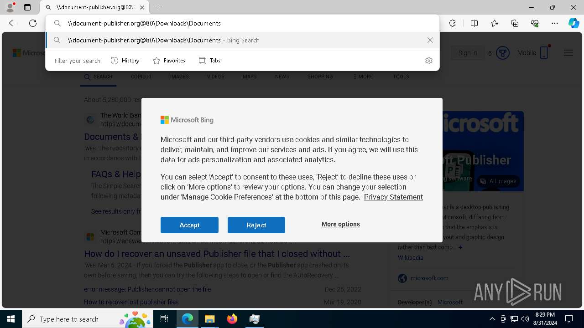The height and width of the screenshot is (328, 584).
Task: Open the Bing TOOLS menu
Action: pyautogui.click(x=401, y=77)
